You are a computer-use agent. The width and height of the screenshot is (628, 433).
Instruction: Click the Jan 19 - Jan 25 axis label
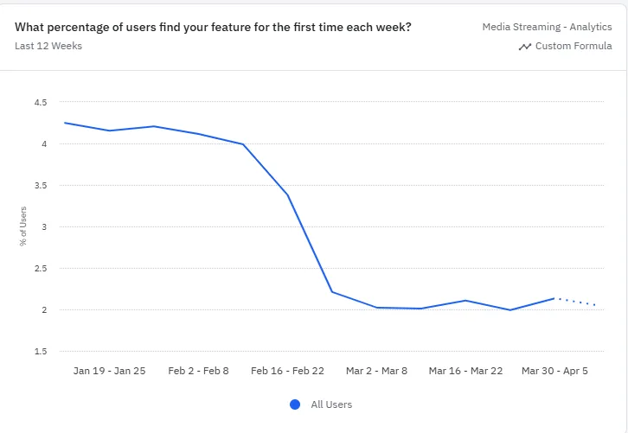click(x=109, y=371)
